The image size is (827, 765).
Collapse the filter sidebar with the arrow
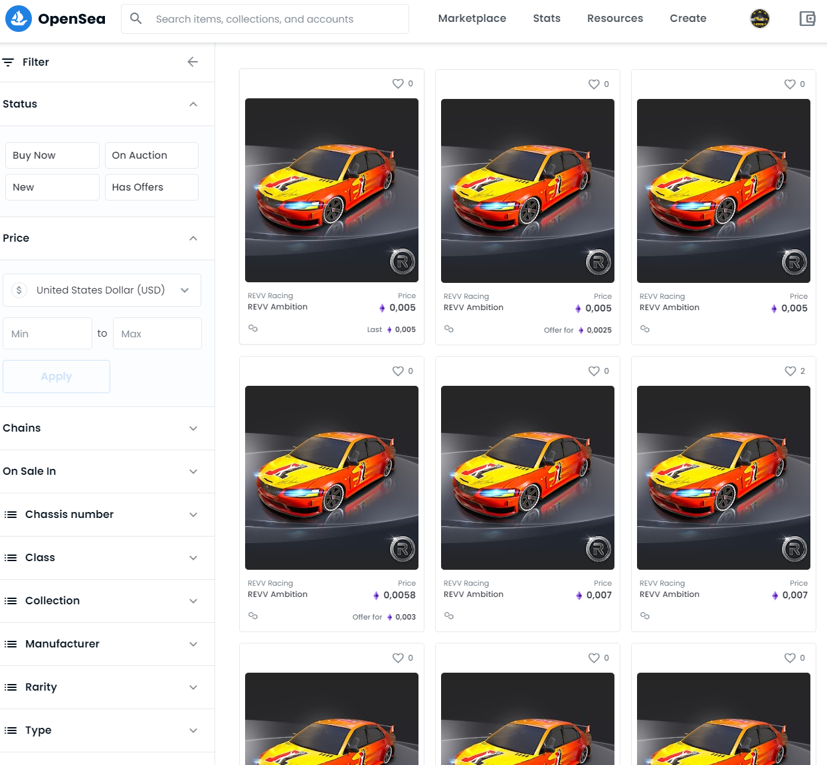[x=193, y=62]
